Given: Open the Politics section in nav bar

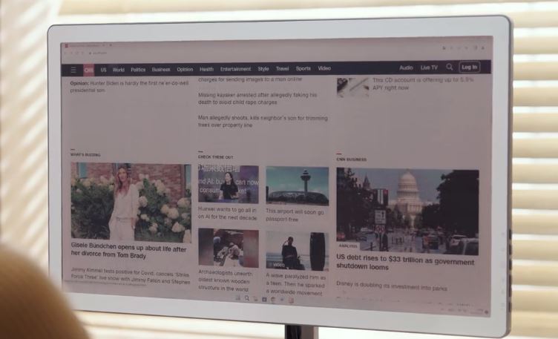Looking at the screenshot, I should point(138,70).
